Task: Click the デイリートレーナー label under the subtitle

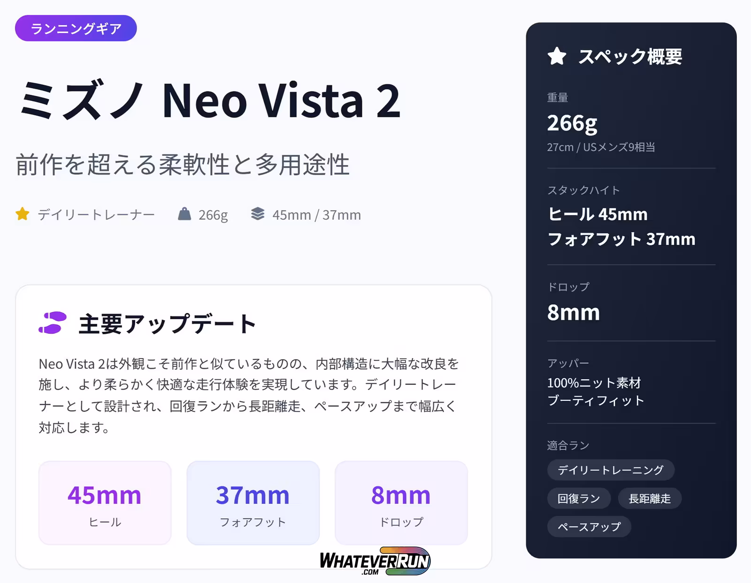Action: pos(96,215)
